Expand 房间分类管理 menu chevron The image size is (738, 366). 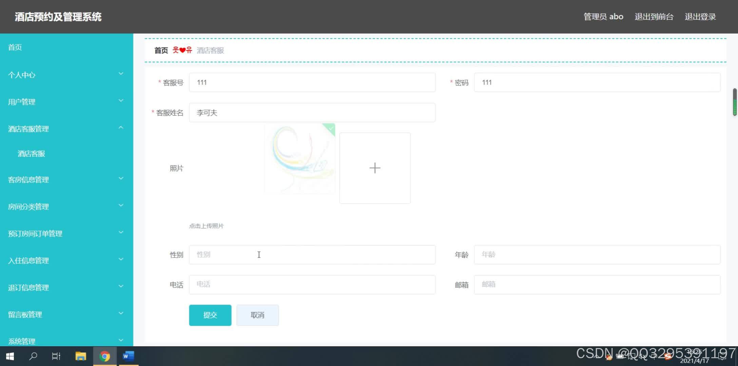pyautogui.click(x=121, y=205)
